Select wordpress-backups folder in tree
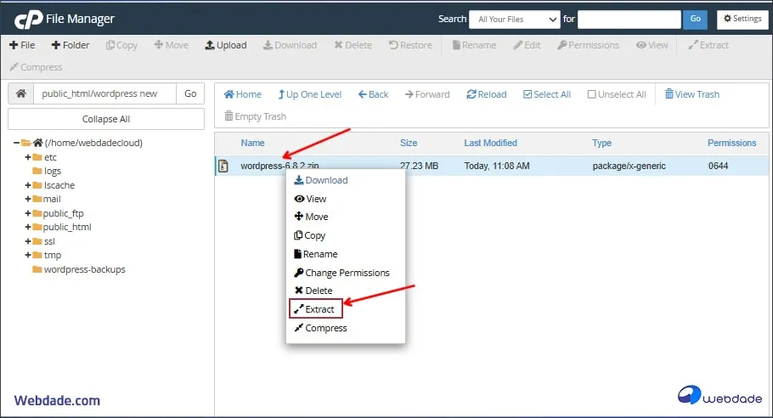This screenshot has height=418, width=773. (84, 269)
